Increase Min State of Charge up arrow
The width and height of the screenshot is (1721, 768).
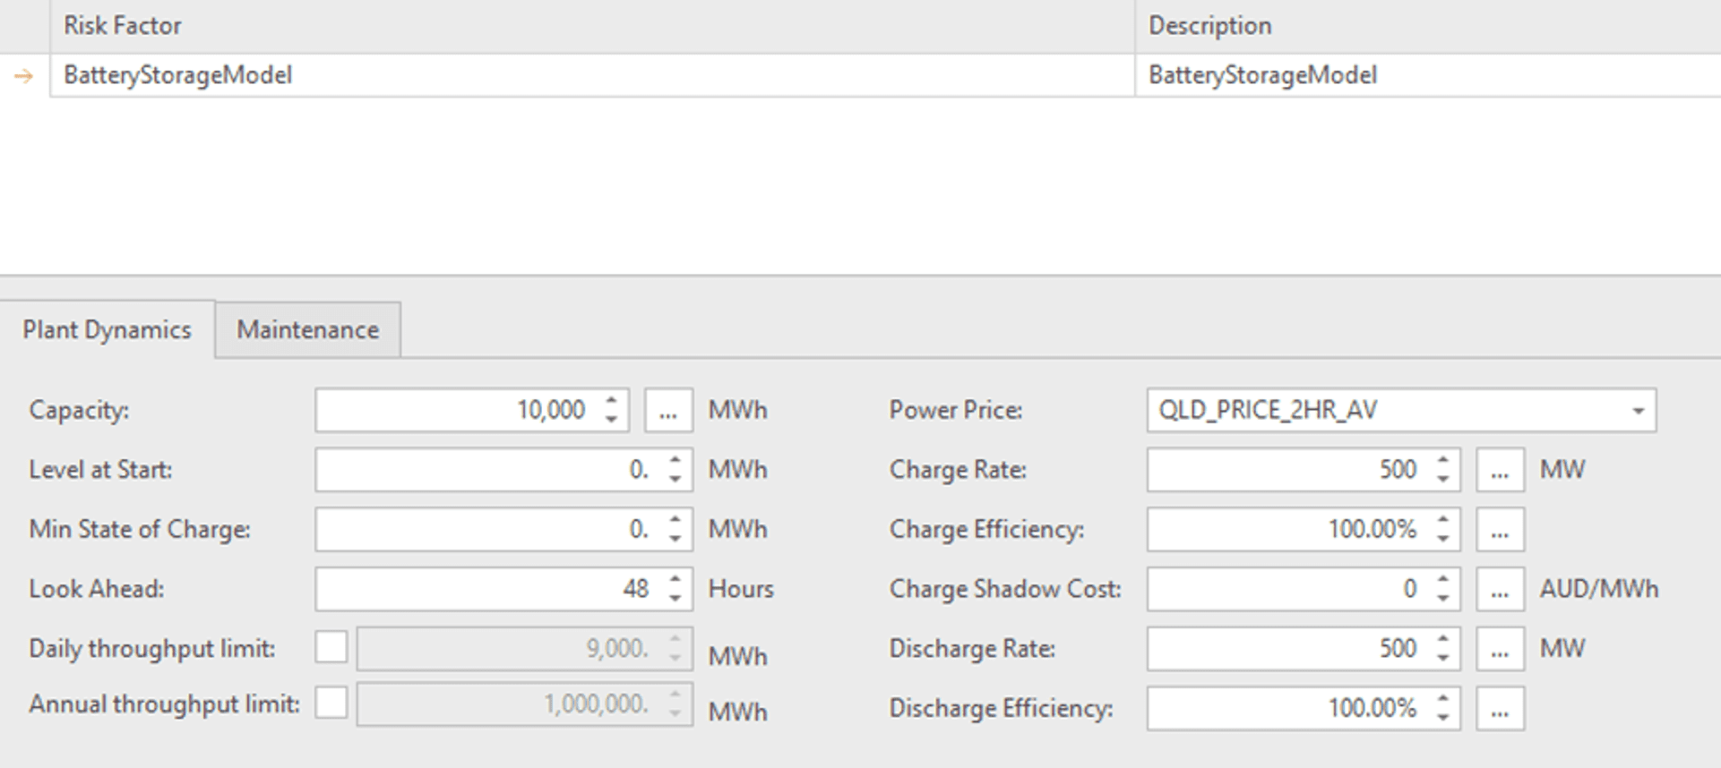[x=675, y=519]
